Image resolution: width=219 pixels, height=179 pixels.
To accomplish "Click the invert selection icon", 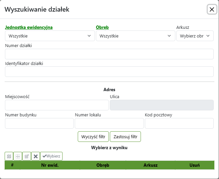I will pyautogui.click(x=27, y=156).
